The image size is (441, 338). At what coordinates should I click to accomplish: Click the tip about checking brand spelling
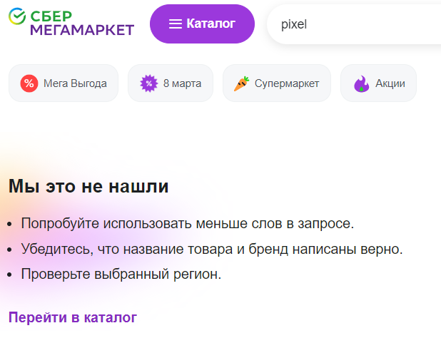click(212, 249)
